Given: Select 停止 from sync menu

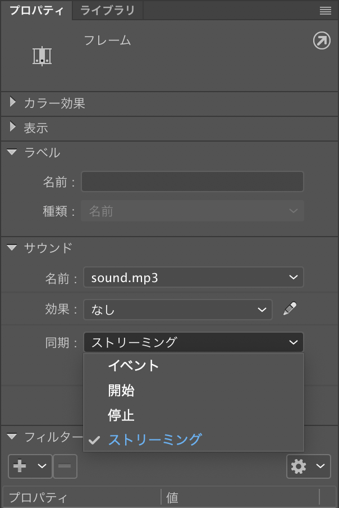Looking at the screenshot, I should coord(194,415).
